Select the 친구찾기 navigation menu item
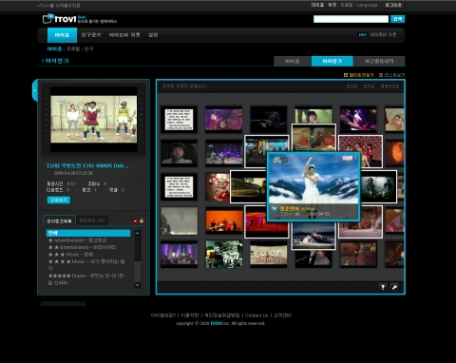 pos(91,35)
